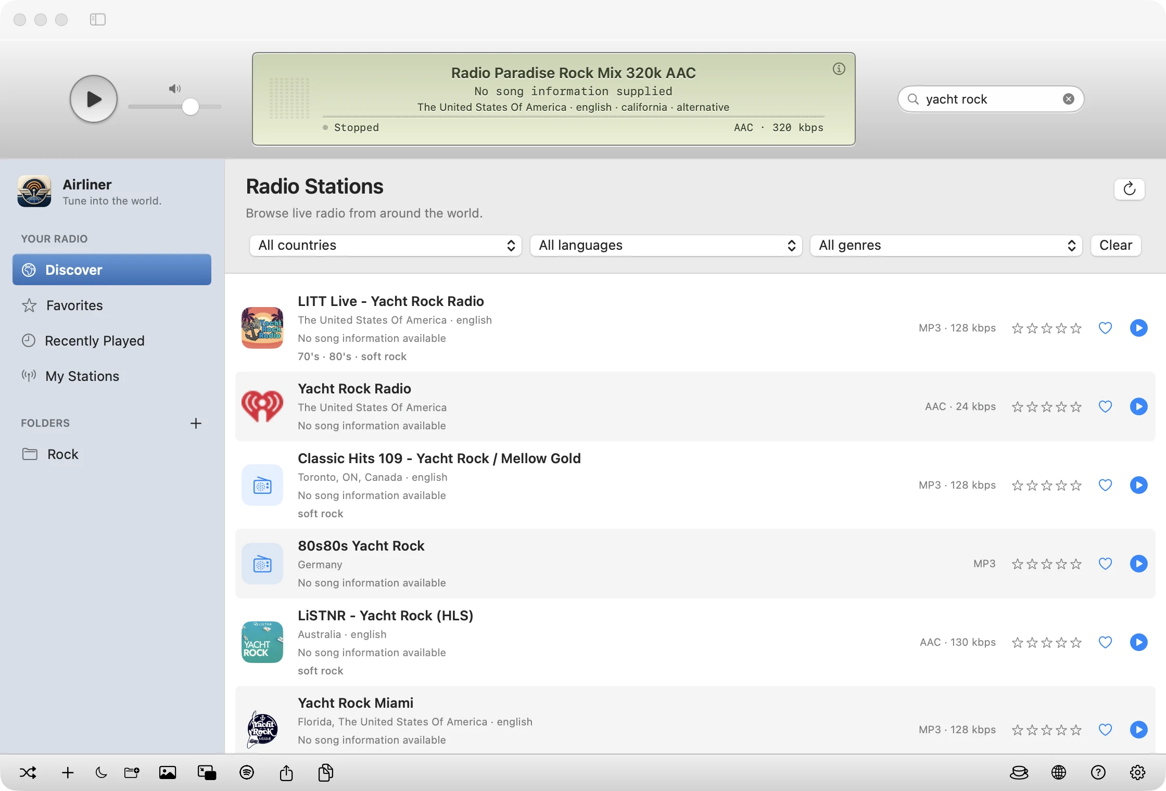Toggle favorite heart on Yacht Rock Miami
Image resolution: width=1166 pixels, height=791 pixels.
click(x=1105, y=730)
